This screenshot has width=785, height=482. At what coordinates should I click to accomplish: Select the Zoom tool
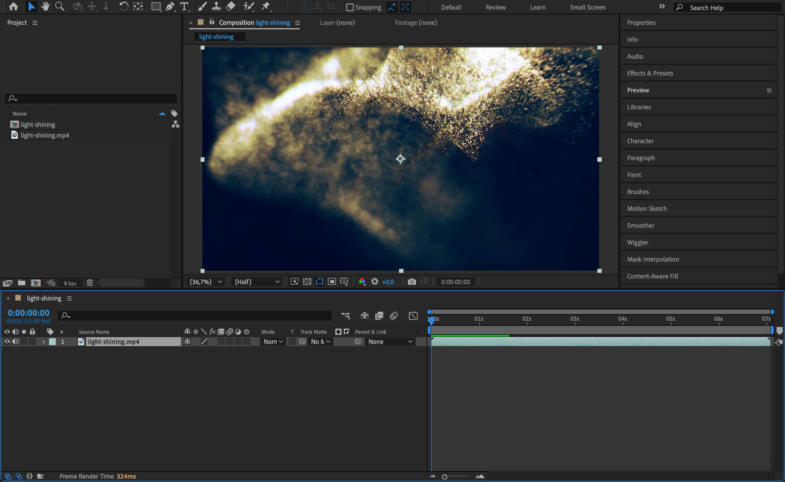pos(59,7)
